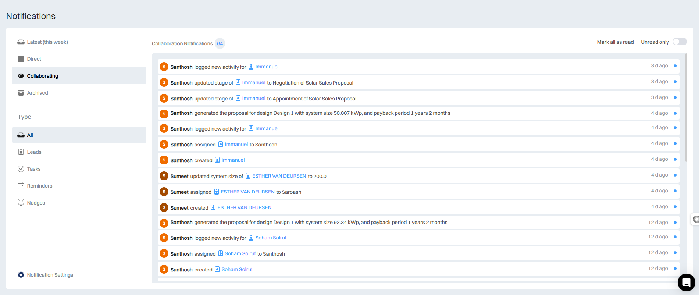Open Immanuel link in the 3 d ago logged activity row
699x295 pixels.
[x=267, y=67]
